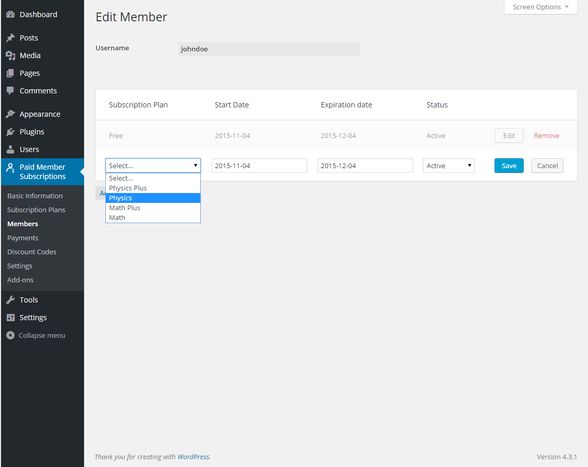Open Users with the person icon
Screen dimensions: 588x467
(11, 149)
